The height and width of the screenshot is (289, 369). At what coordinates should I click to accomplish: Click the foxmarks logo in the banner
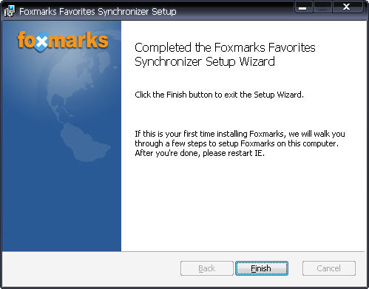point(63,41)
